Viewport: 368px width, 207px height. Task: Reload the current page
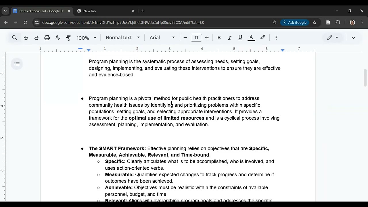pos(25,22)
